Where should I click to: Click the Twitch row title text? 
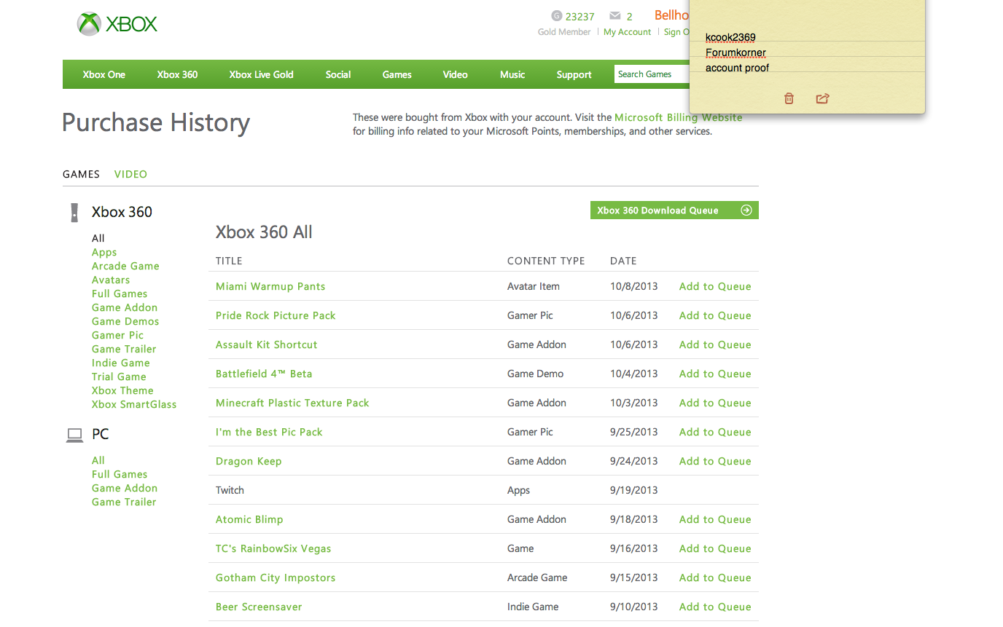pyautogui.click(x=230, y=490)
